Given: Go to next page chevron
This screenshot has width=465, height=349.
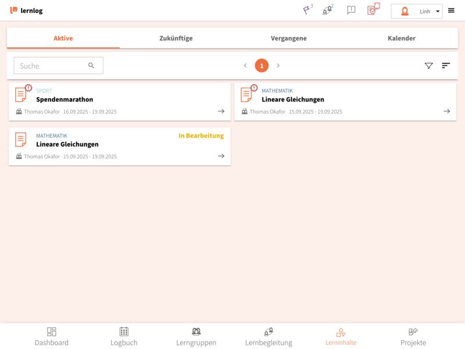Looking at the screenshot, I should coord(278,66).
